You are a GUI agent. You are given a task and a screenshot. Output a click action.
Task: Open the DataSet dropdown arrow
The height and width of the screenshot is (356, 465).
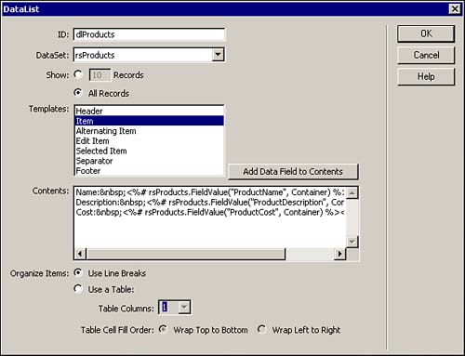[218, 55]
